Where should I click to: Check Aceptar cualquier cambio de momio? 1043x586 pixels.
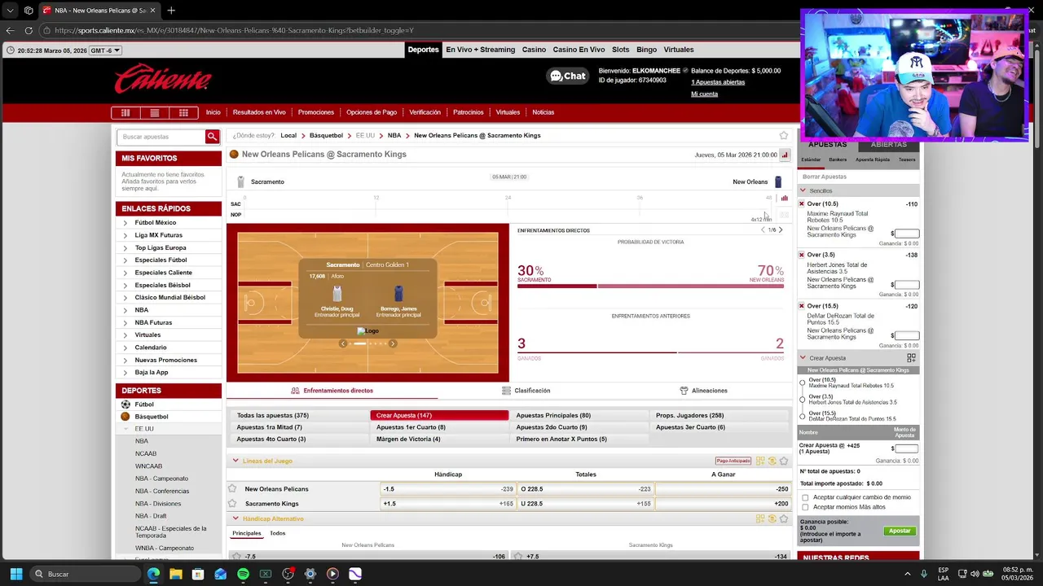point(805,497)
